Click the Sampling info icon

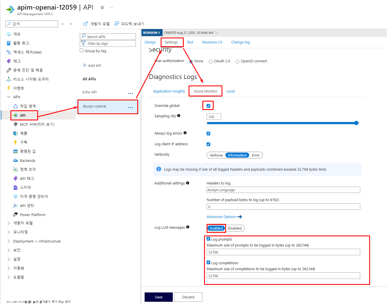tap(179, 116)
